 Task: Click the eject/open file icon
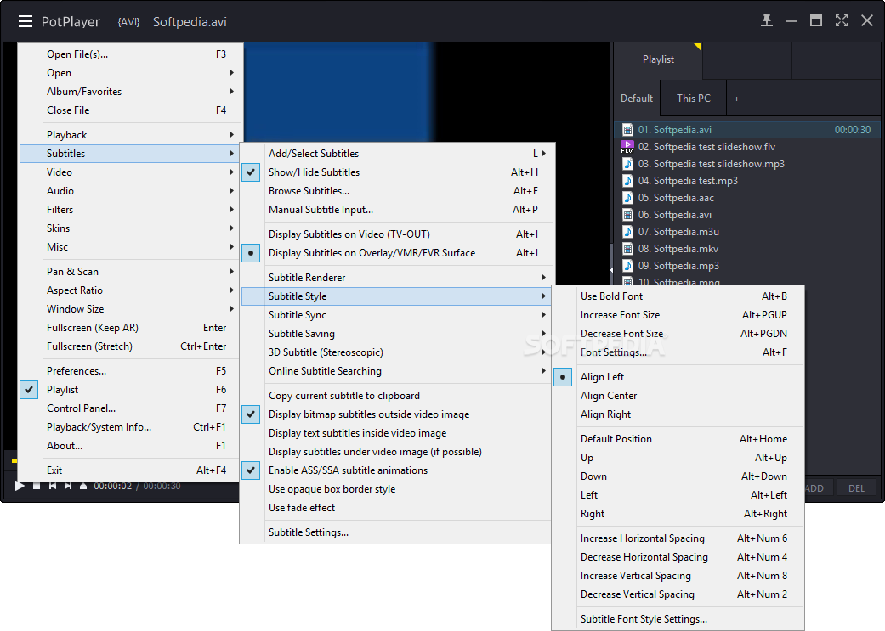point(83,486)
